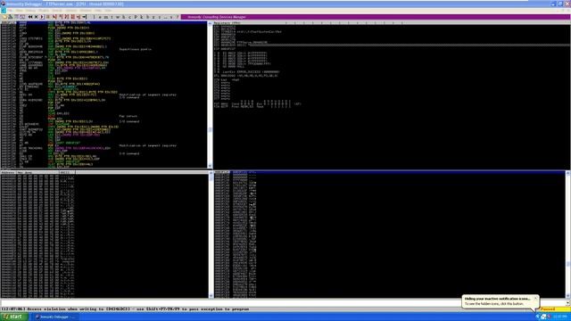The height and width of the screenshot is (321, 571).
Task: Close the debugged program with the X icon
Action: coord(36,17)
